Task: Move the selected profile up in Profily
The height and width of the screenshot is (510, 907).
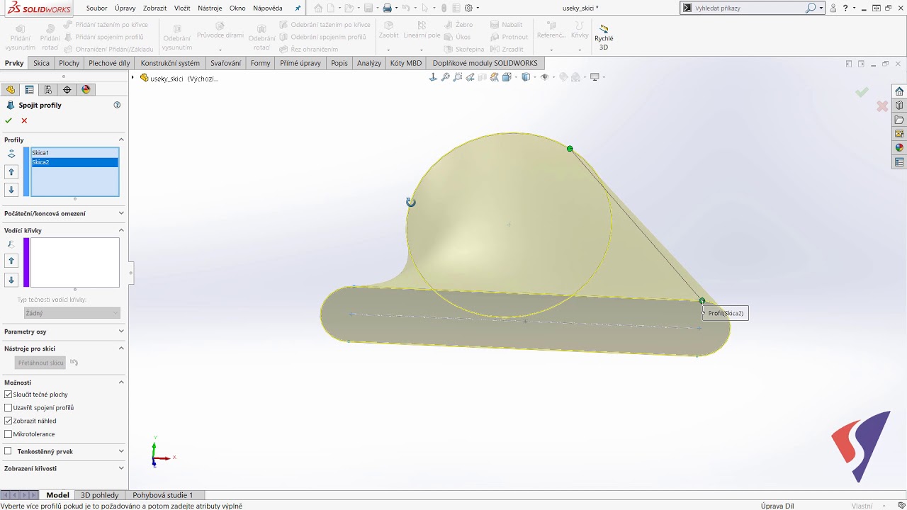Action: pyautogui.click(x=11, y=172)
